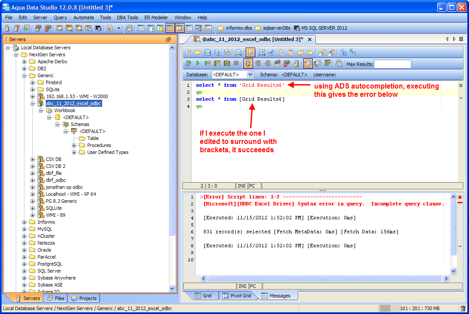The height and width of the screenshot is (314, 469).
Task: Click the Paste clipboard icon
Action: 291,53
